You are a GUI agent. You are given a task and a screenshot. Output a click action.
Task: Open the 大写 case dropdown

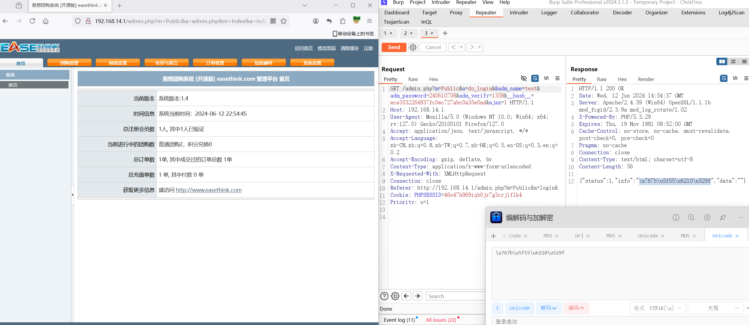715,308
